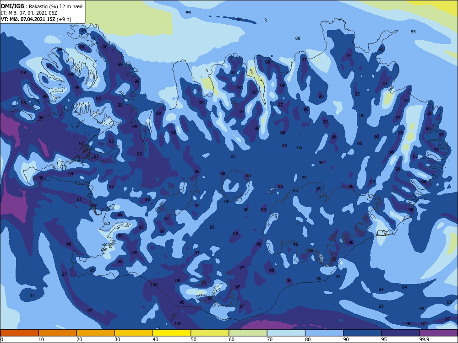Click the 'DMI/IGB' title text
This screenshot has width=458, height=343.
click(x=12, y=6)
